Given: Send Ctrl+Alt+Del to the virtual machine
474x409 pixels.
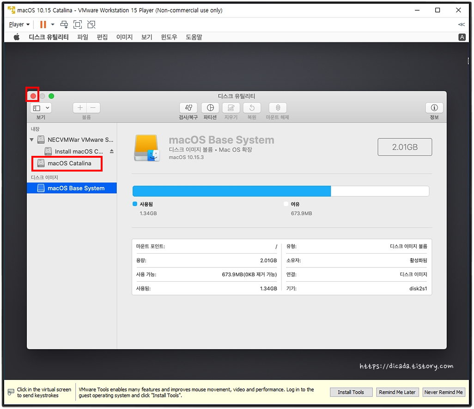Looking at the screenshot, I should 64,24.
